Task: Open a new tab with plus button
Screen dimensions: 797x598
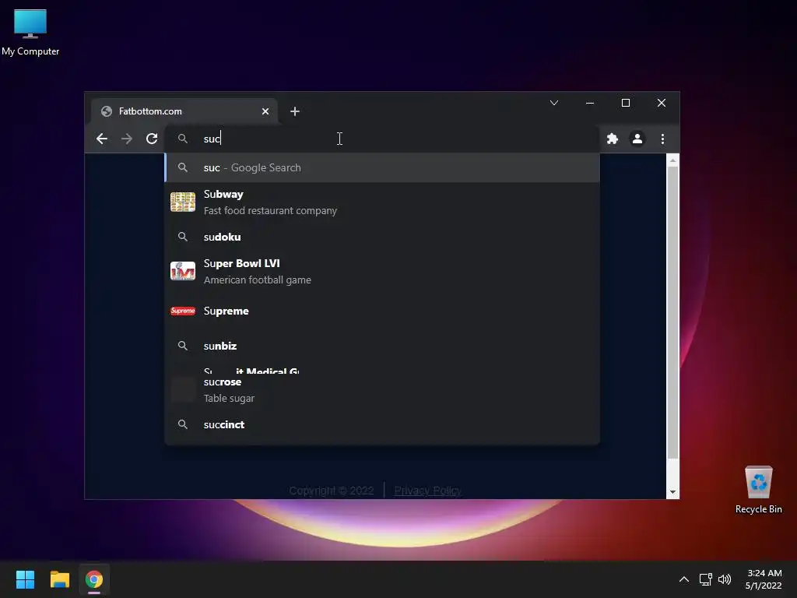Action: [295, 111]
